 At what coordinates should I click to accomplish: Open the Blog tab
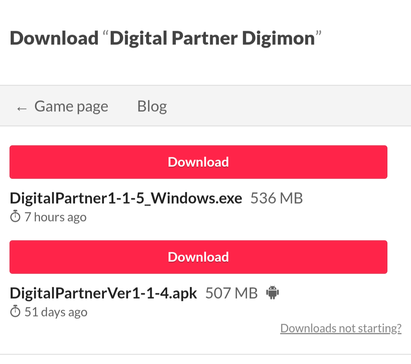tap(152, 106)
